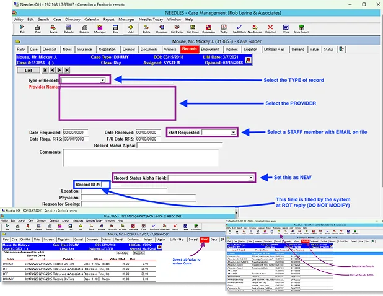
Task: Click the Location field
Action: coord(124,191)
